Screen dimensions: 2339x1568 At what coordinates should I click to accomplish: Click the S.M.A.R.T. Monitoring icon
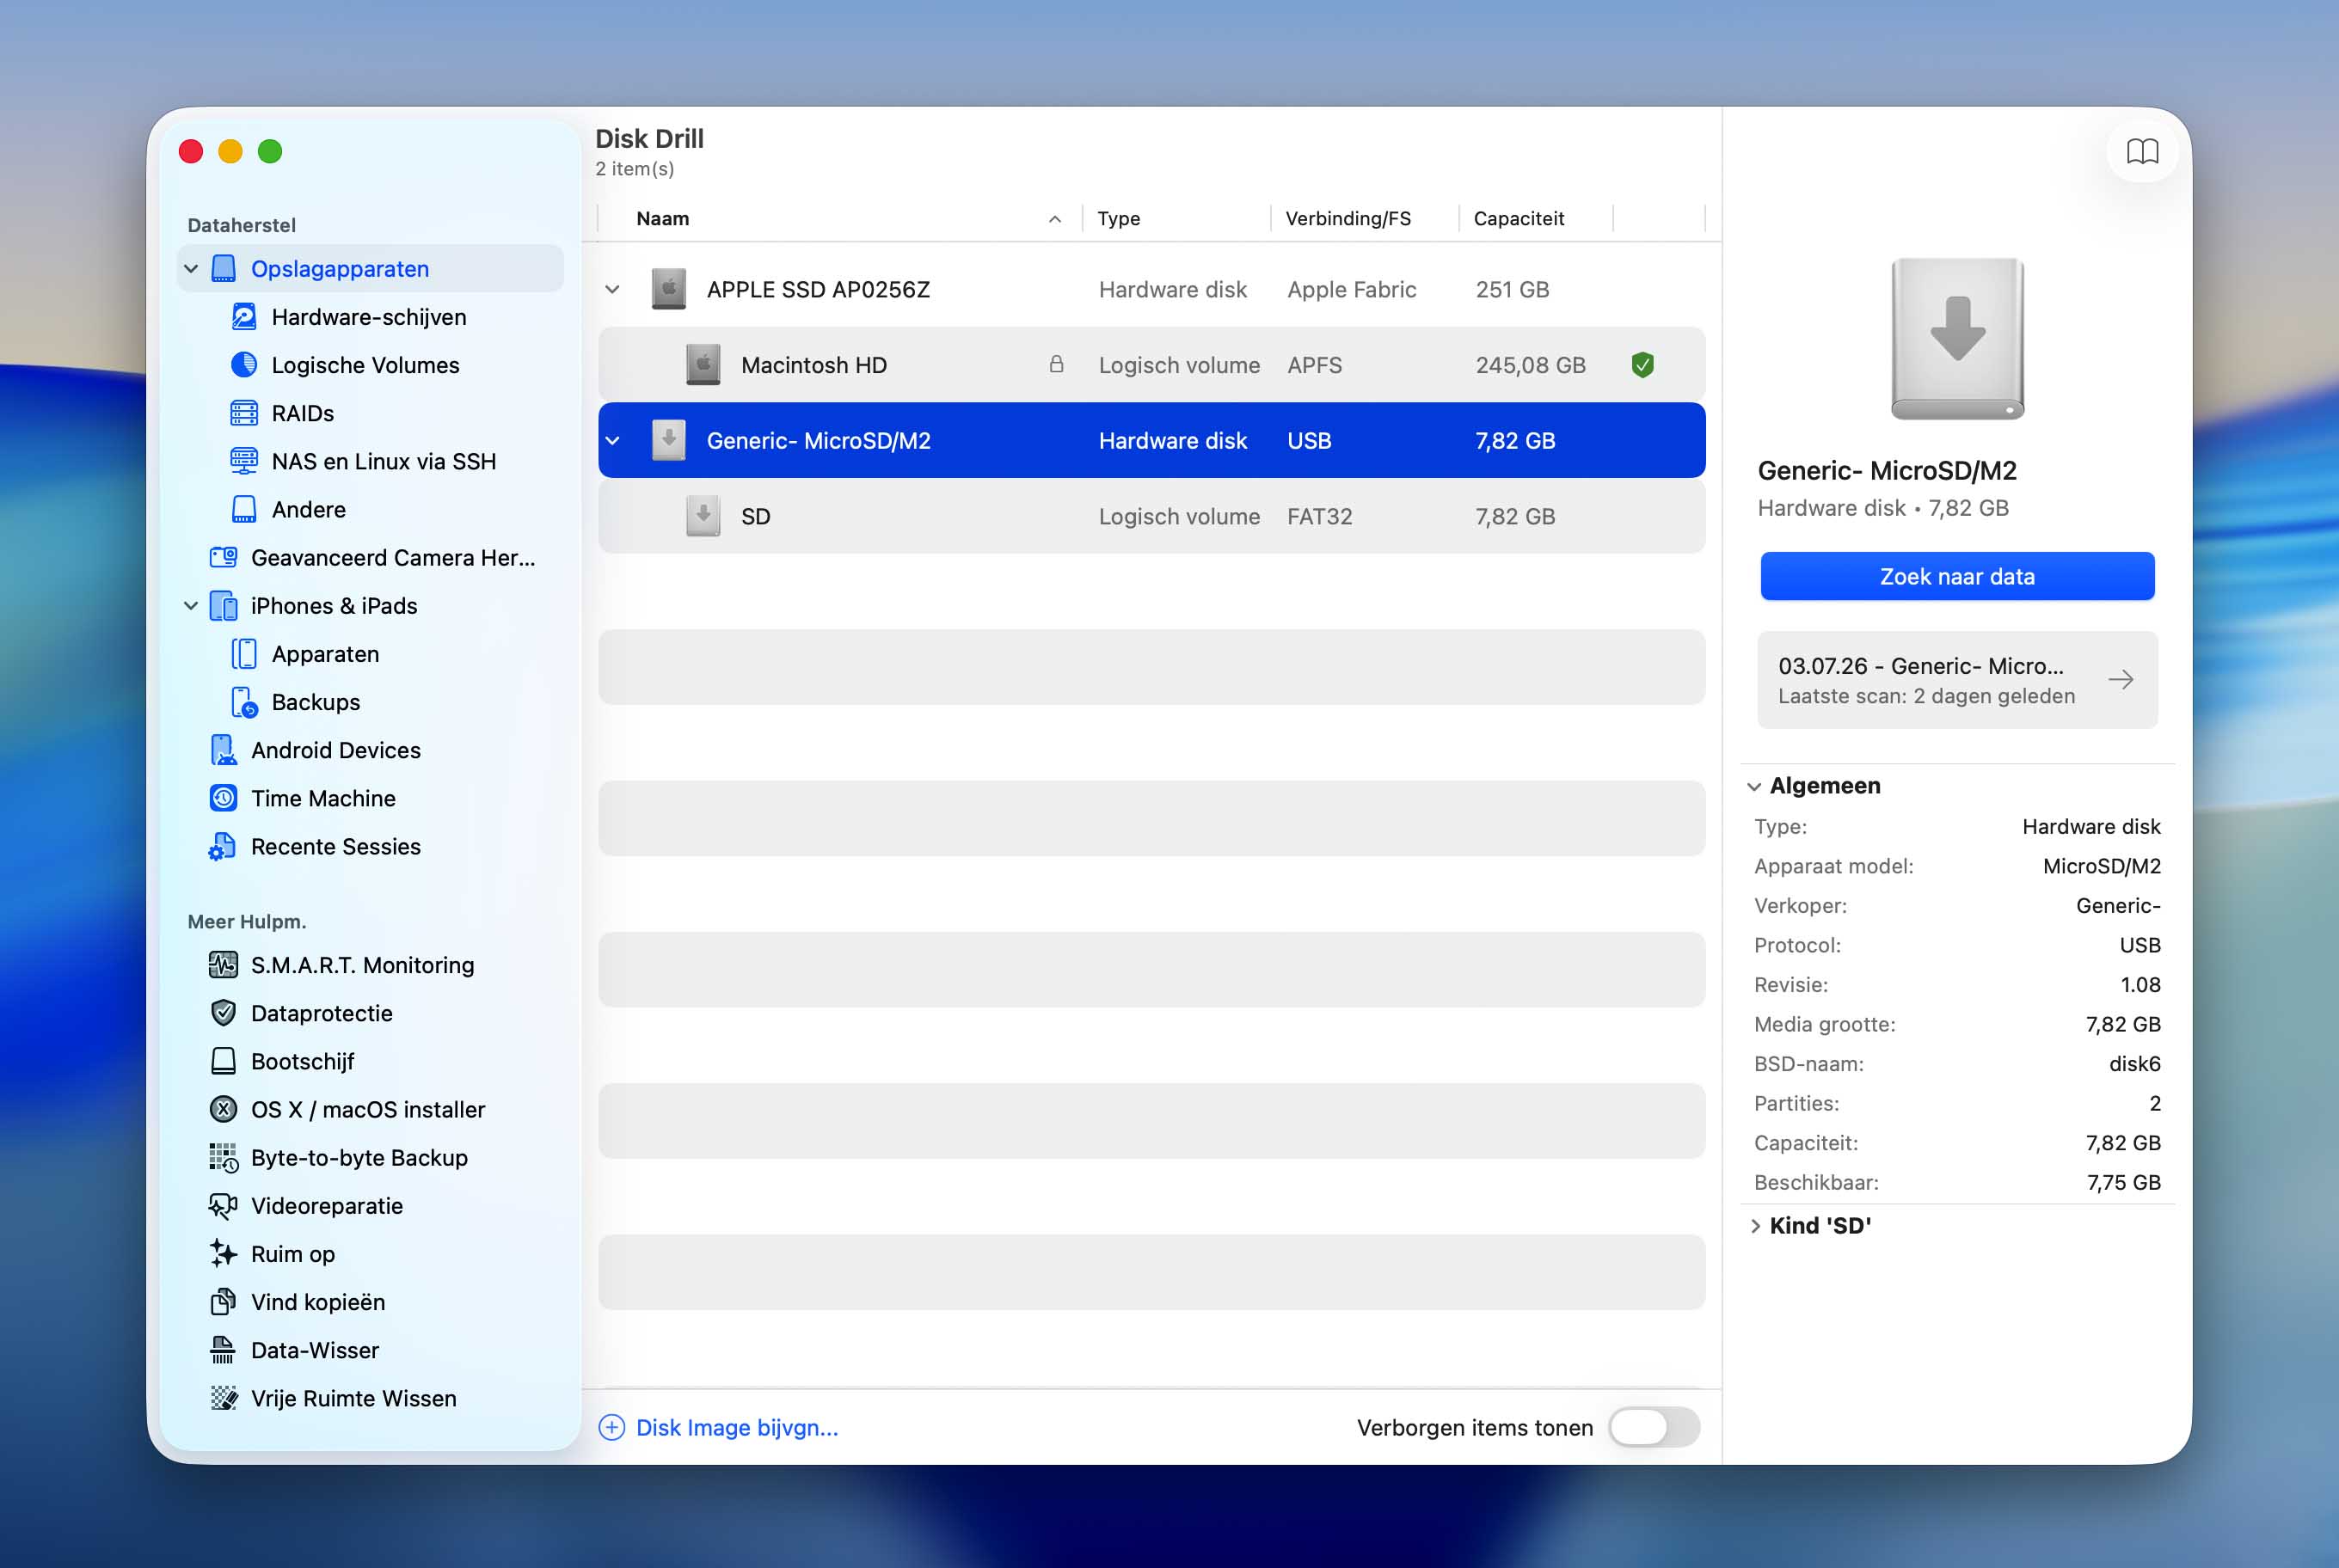(x=223, y=965)
